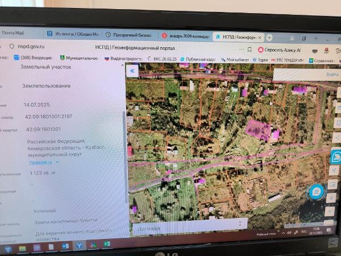The width and height of the screenshot is (341, 256).
Task: Switch to the Почта Mail tab
Action: pyautogui.click(x=13, y=33)
